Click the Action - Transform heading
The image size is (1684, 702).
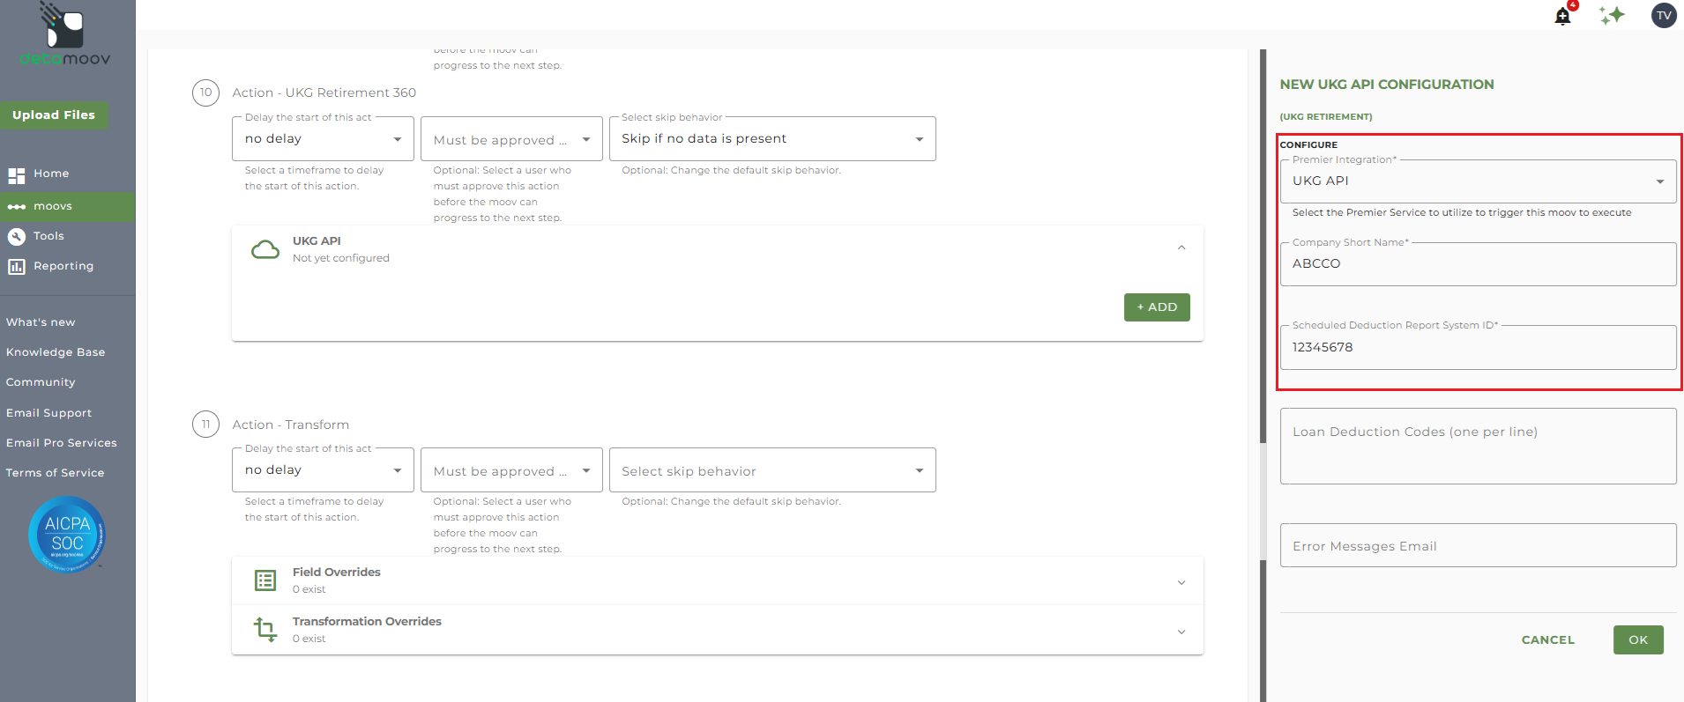pos(290,425)
